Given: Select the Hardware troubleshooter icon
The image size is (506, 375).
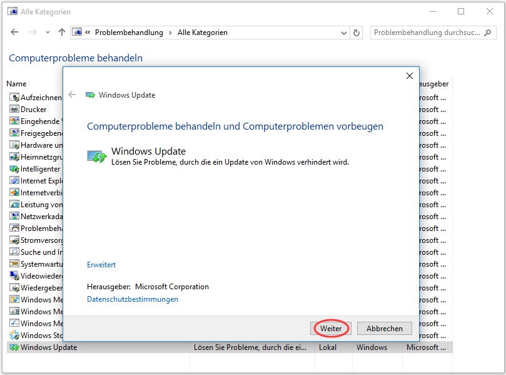Looking at the screenshot, I should coord(14,145).
